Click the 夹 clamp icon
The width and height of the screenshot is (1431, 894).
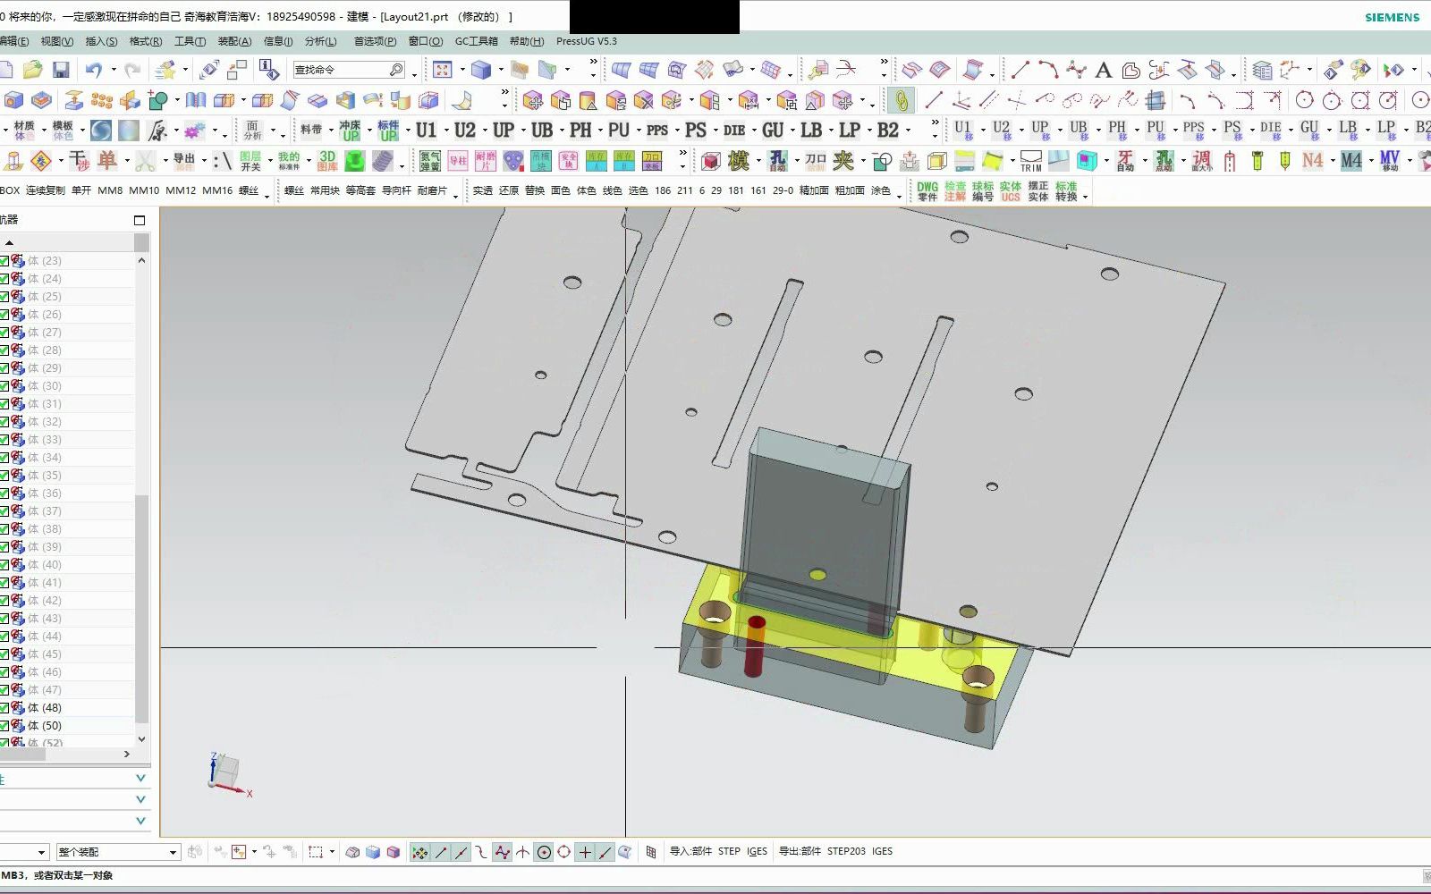(843, 161)
